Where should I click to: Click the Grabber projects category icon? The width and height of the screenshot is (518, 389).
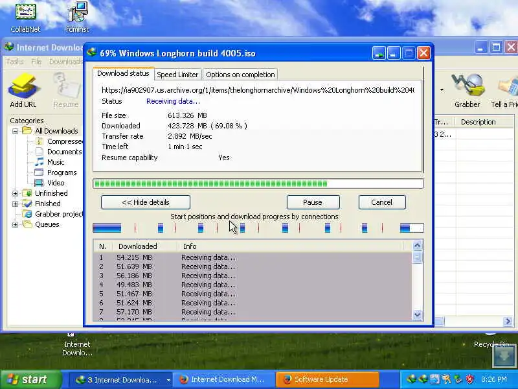pos(27,214)
